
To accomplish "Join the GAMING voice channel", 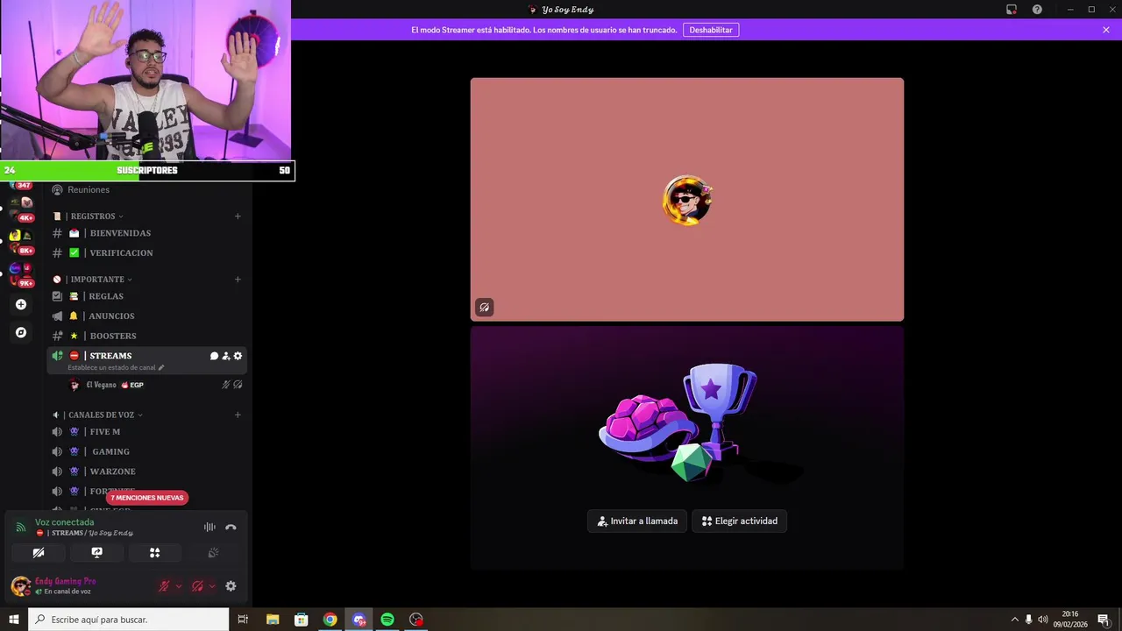I will 146,452.
